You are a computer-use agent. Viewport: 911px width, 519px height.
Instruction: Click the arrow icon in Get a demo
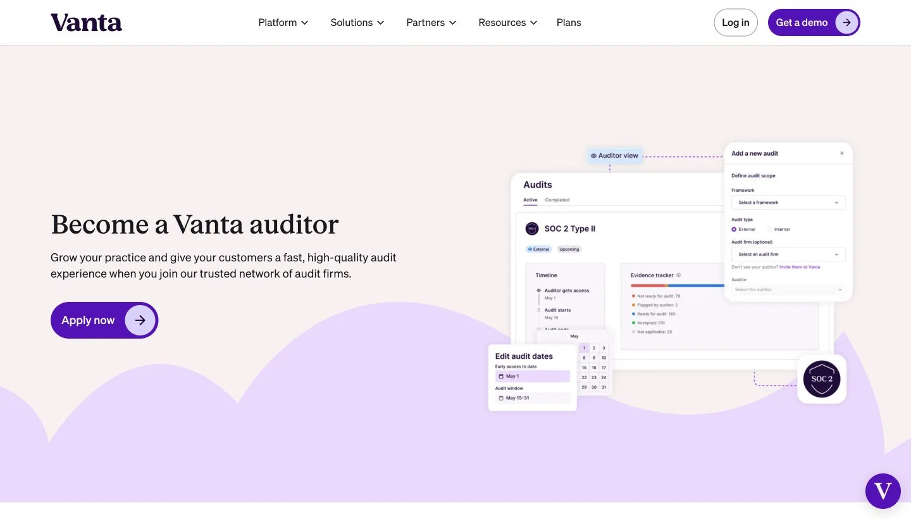coord(846,23)
